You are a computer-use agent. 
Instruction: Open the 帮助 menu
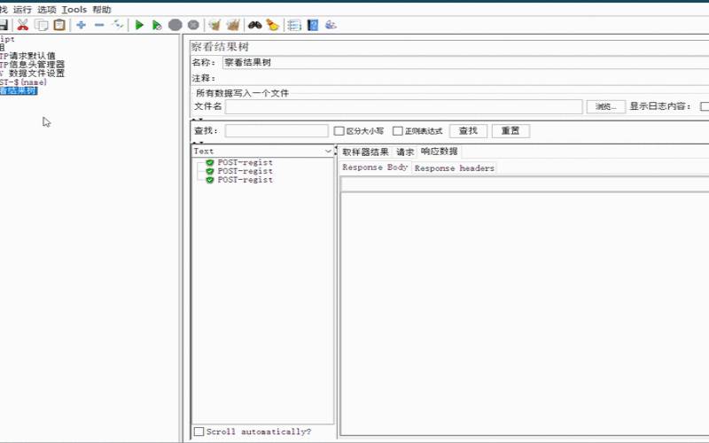(102, 10)
